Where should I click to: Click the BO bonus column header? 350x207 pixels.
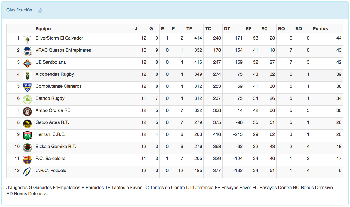281,29
